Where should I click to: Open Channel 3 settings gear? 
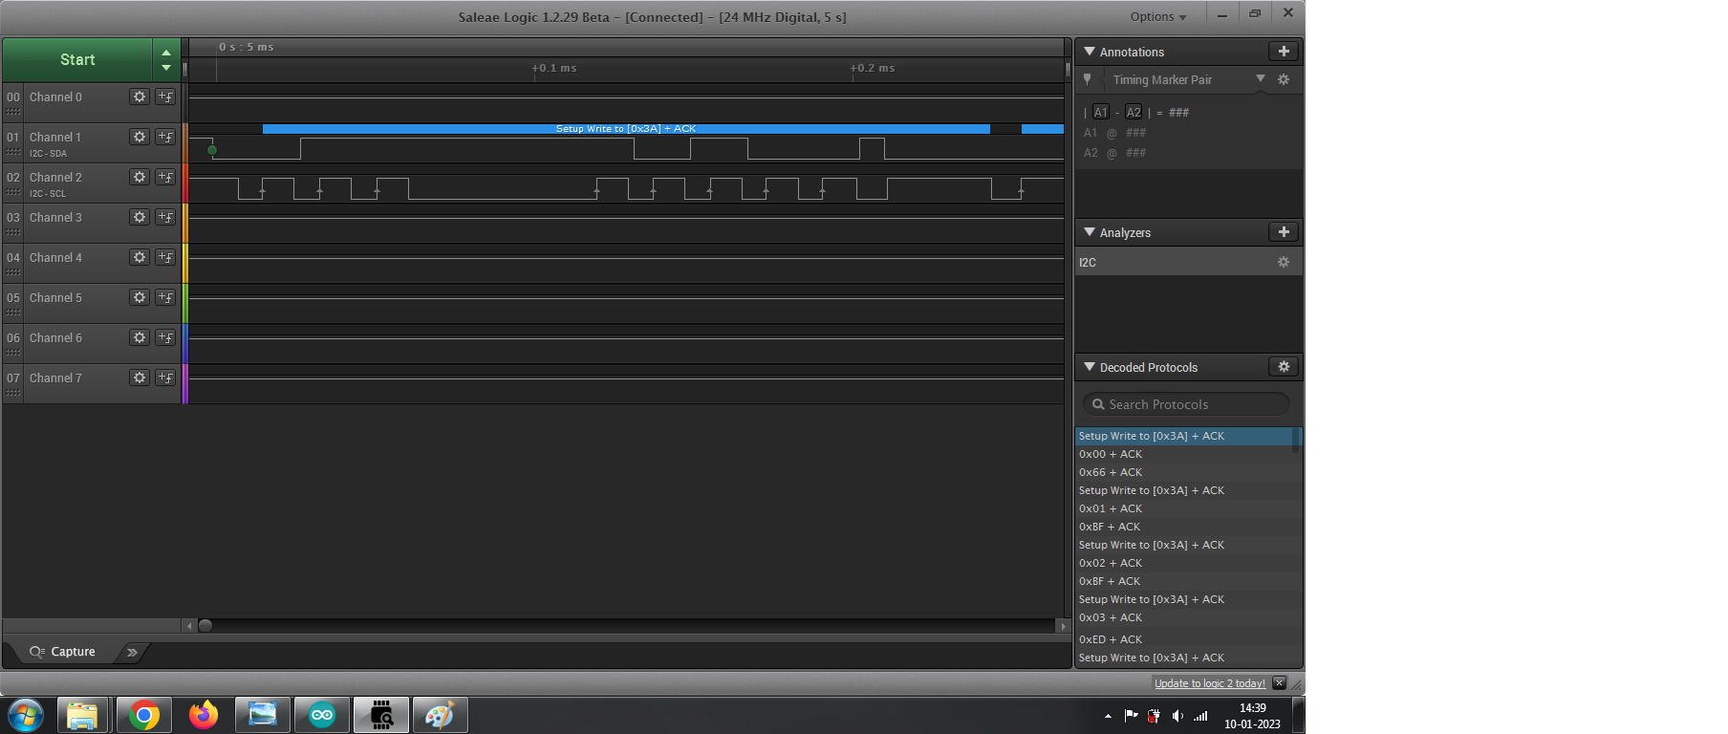pos(140,217)
